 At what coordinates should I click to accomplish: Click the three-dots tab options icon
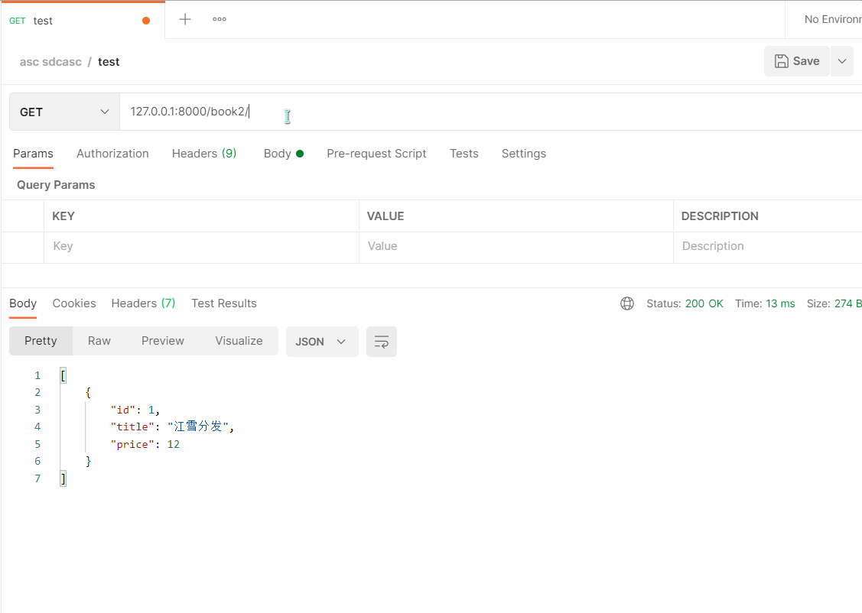tap(220, 19)
